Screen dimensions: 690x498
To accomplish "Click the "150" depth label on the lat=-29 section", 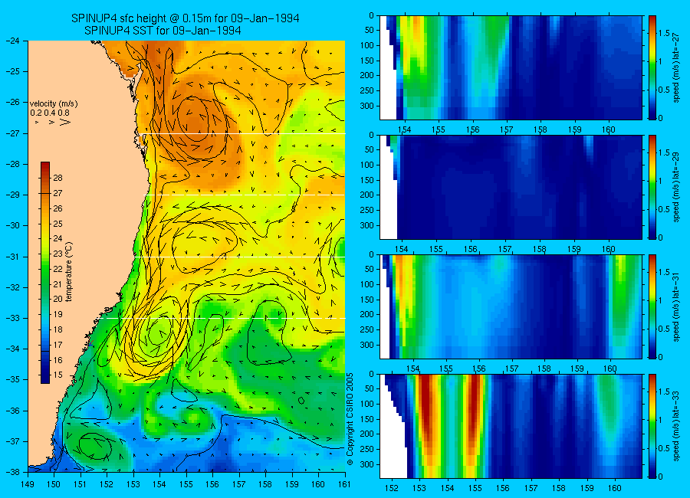I will (x=367, y=180).
